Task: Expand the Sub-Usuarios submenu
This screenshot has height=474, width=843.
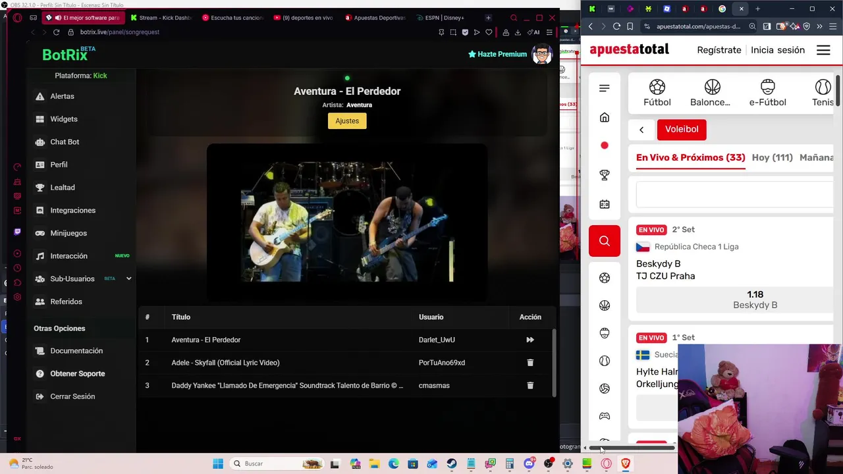Action: (x=128, y=278)
